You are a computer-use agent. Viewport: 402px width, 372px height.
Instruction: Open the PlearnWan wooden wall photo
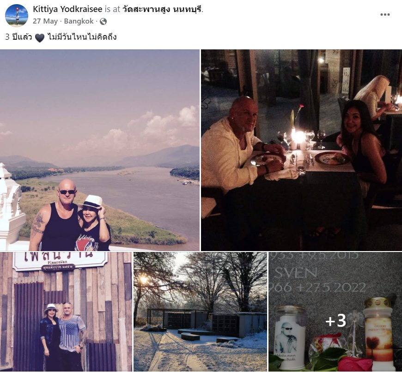pos(66,312)
